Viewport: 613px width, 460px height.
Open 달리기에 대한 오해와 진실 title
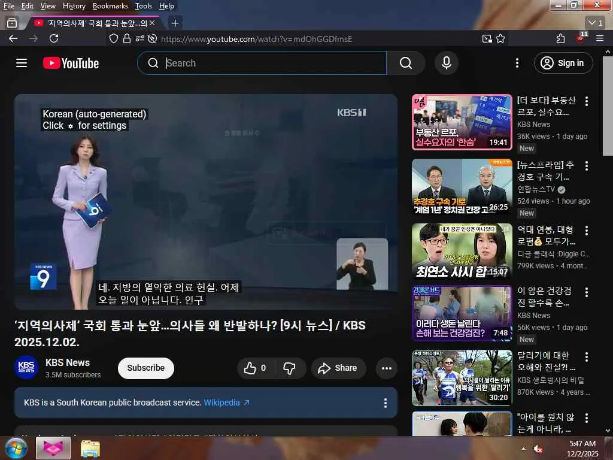[546, 361]
